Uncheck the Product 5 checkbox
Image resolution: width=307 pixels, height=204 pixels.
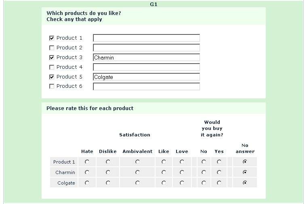coord(51,77)
